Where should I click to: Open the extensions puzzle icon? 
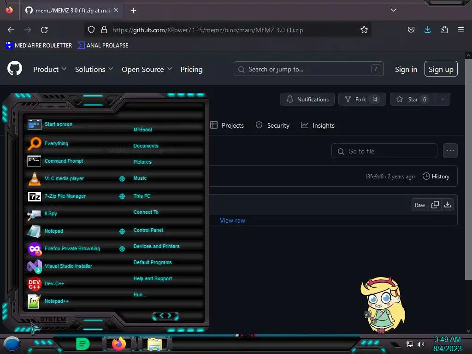click(444, 29)
